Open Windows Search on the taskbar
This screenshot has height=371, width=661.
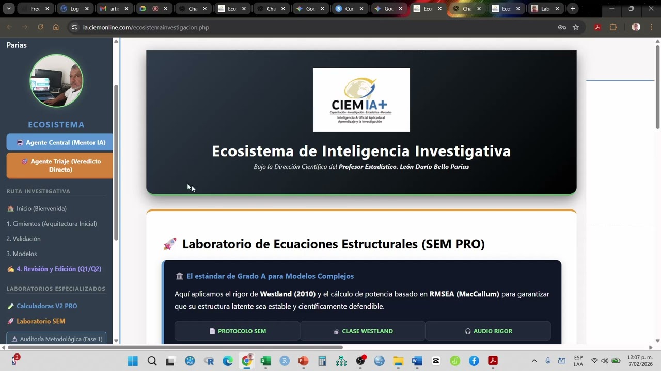152,361
